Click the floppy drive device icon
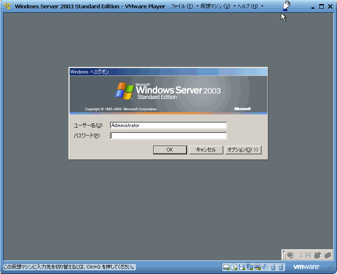 point(242,267)
